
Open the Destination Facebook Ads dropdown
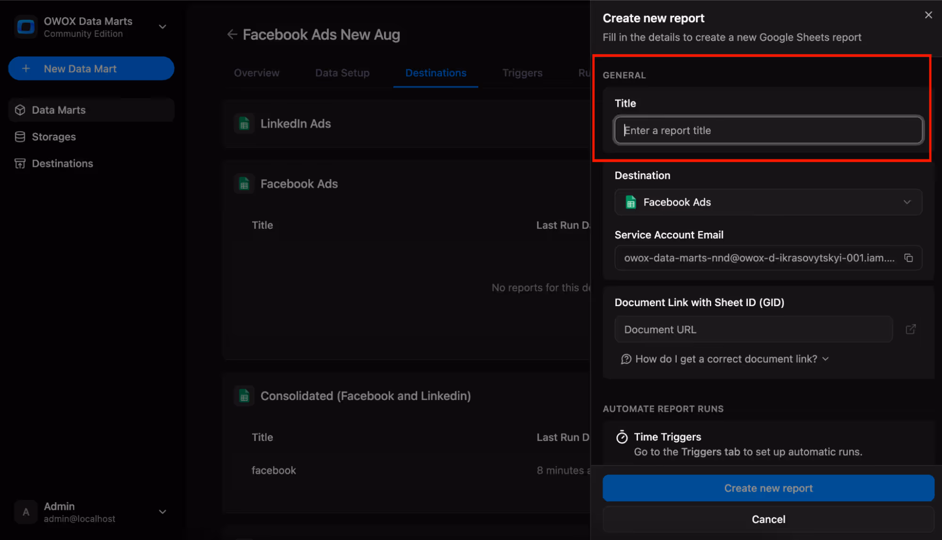click(x=769, y=202)
